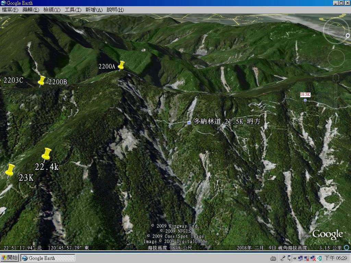Click the 18.5K square placemark icon

(305, 100)
